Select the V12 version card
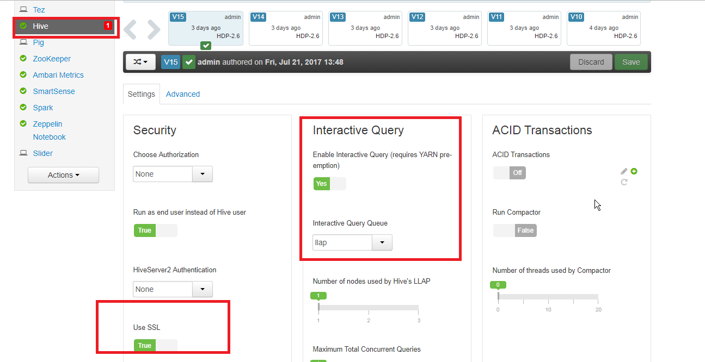 tap(444, 28)
